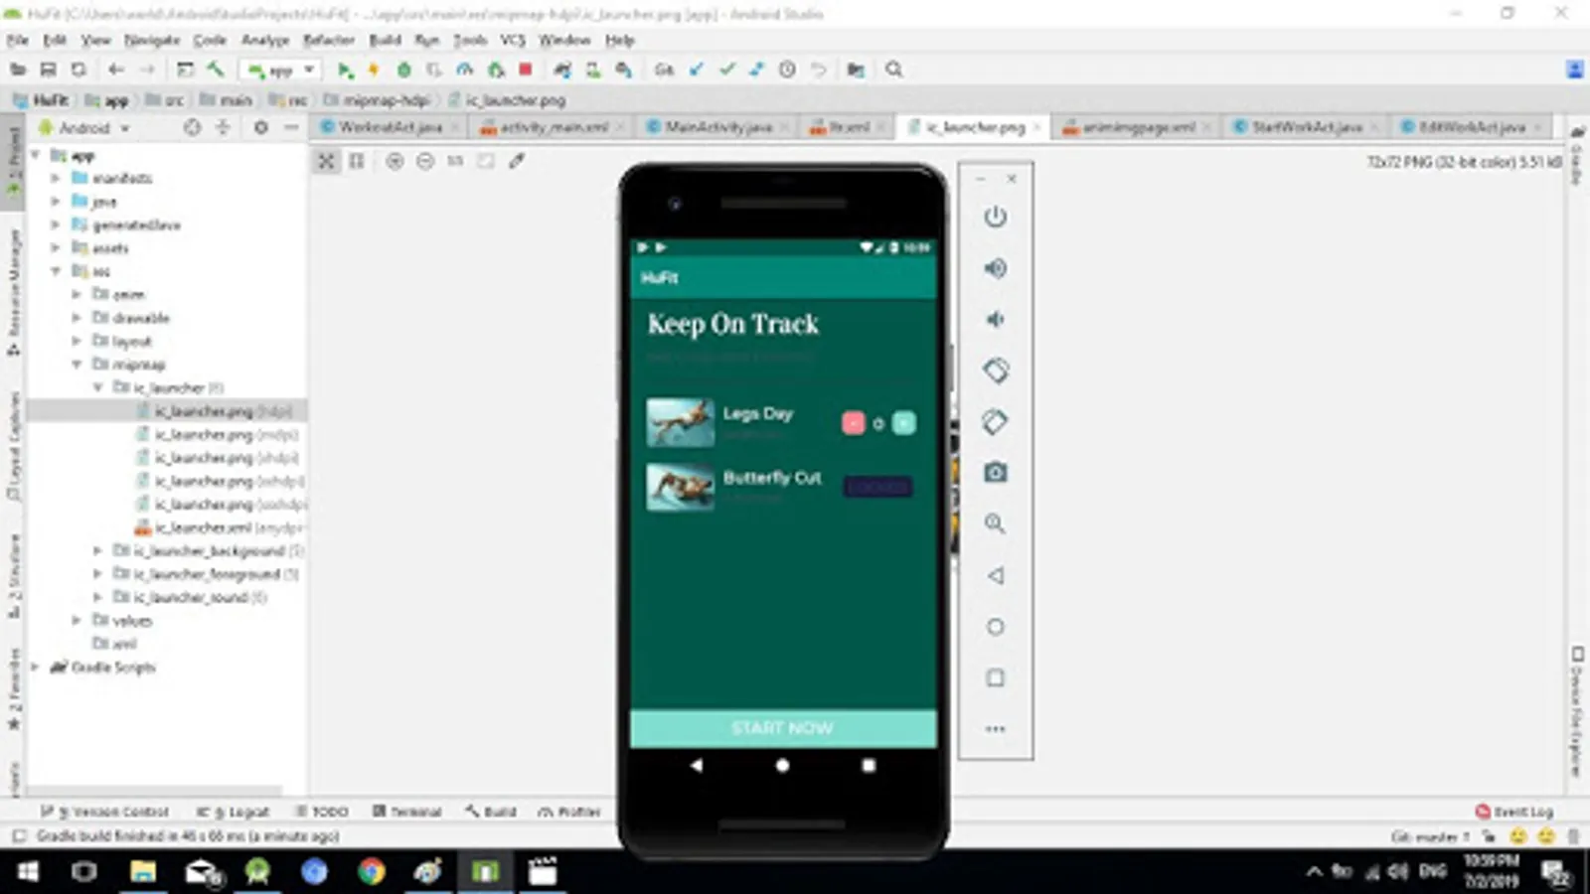This screenshot has width=1590, height=894.
Task: Expand the java folder
Action: coord(56,202)
